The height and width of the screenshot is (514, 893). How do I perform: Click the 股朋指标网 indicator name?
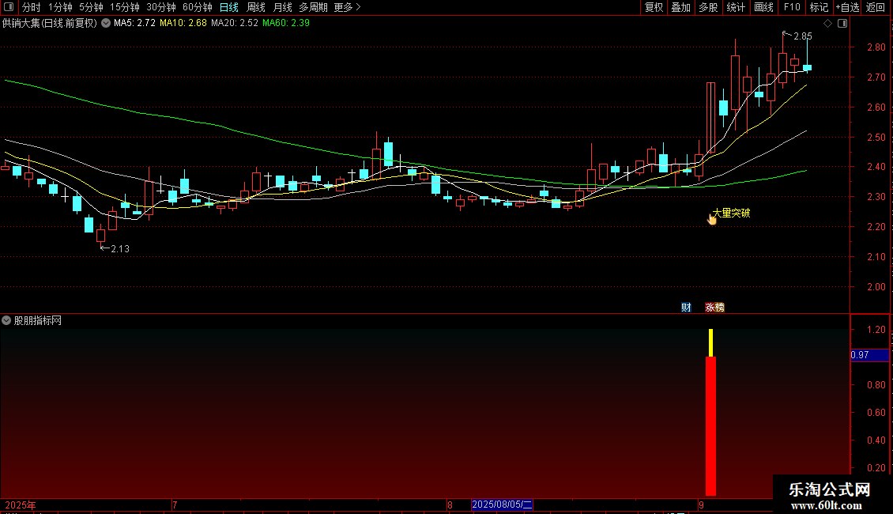click(38, 321)
